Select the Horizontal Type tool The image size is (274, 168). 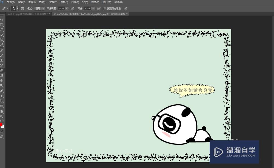2,96
